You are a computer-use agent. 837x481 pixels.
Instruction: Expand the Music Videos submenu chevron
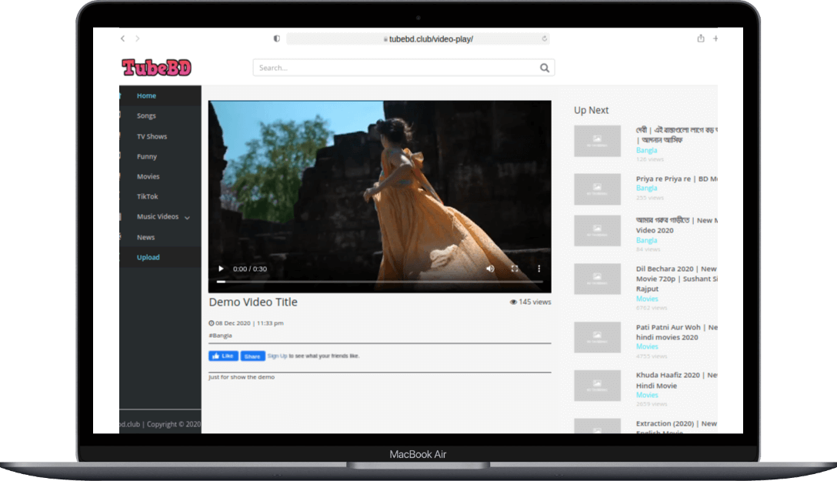click(188, 218)
